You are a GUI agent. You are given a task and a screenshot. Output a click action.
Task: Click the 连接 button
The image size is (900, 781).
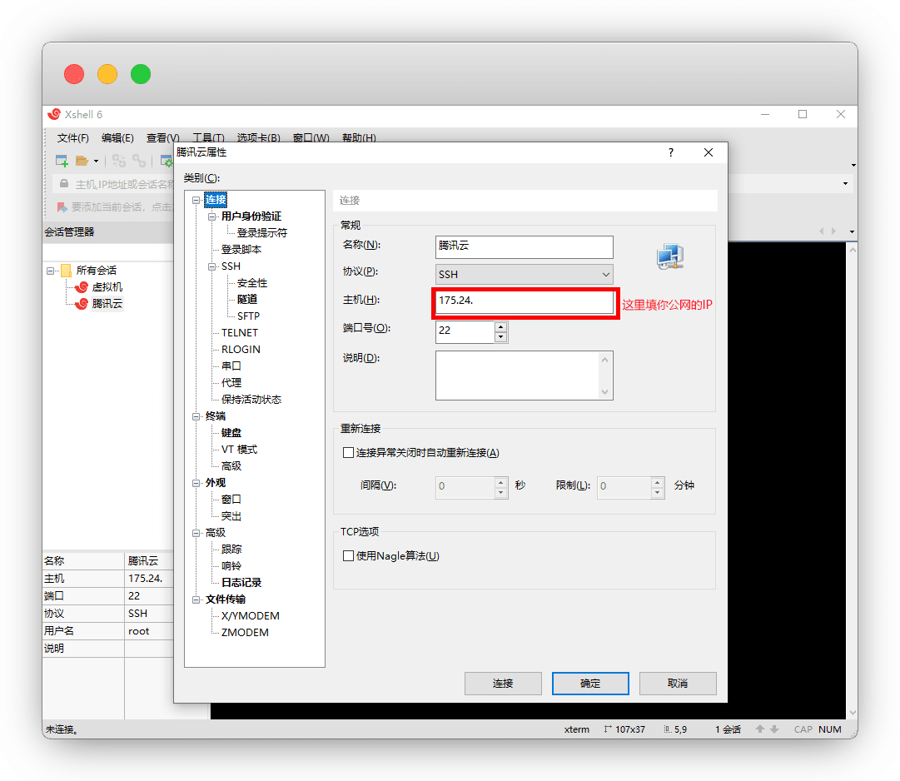(503, 684)
